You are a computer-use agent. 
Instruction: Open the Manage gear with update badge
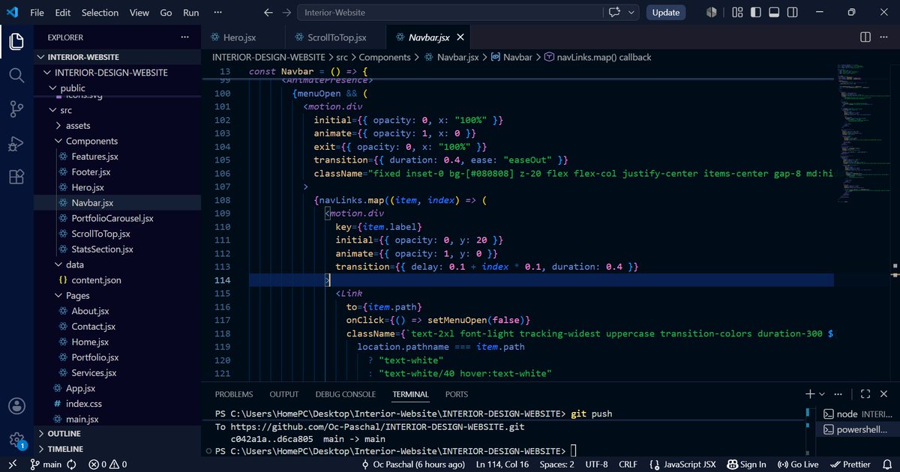click(16, 440)
